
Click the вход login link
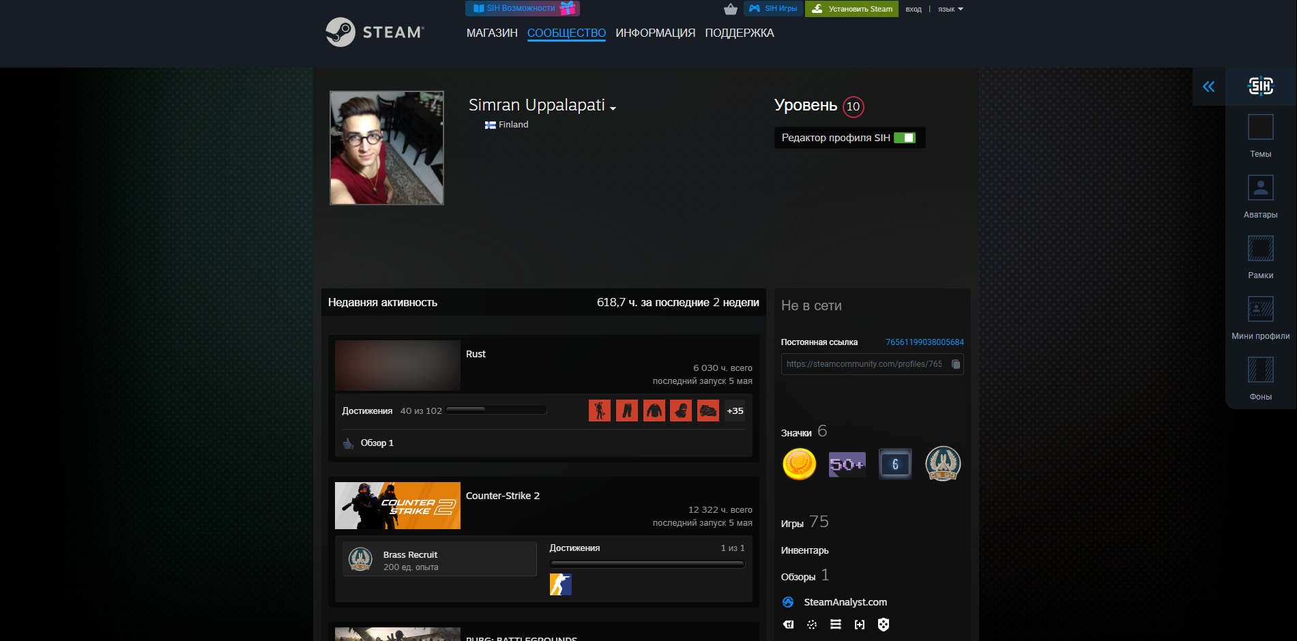click(913, 10)
